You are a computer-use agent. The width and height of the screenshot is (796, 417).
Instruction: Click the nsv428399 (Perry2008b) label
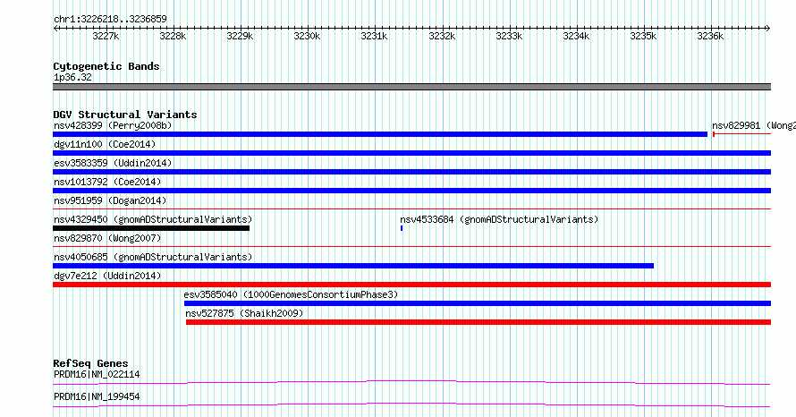[x=113, y=125]
